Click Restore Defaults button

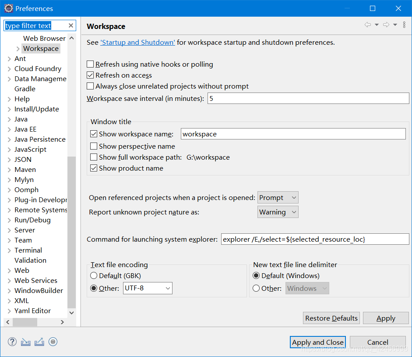click(331, 318)
